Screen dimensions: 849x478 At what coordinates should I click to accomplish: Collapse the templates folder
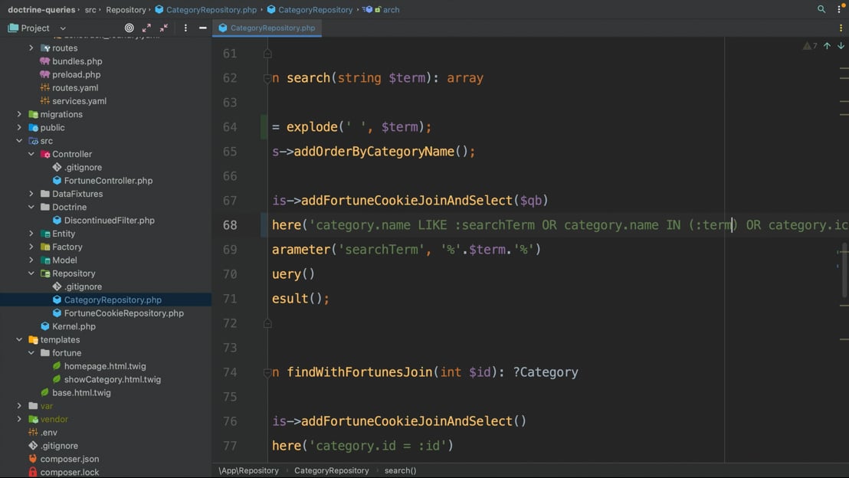click(x=19, y=339)
